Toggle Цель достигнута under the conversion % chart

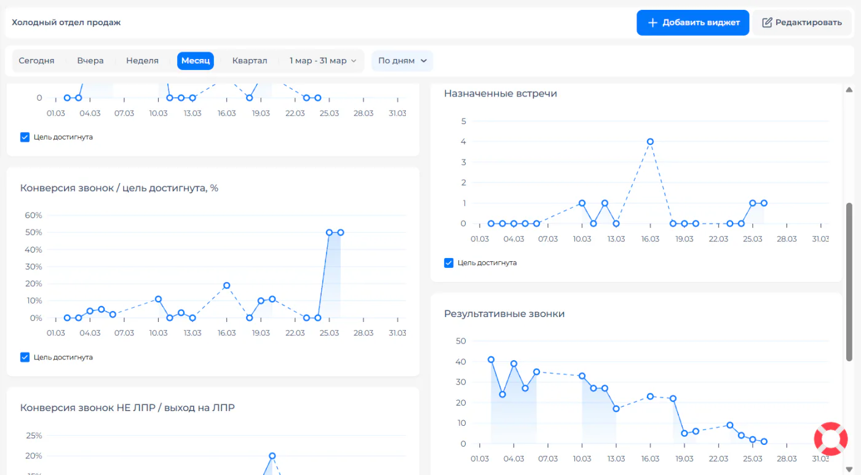pos(25,357)
